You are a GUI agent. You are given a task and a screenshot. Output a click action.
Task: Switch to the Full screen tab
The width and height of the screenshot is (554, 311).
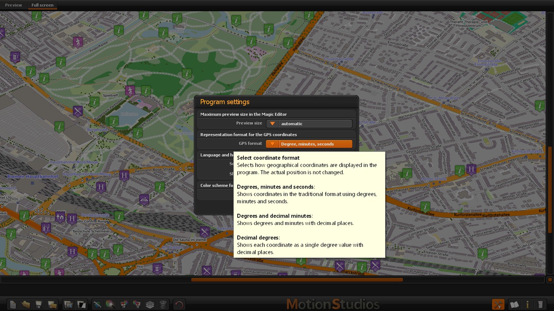(42, 5)
